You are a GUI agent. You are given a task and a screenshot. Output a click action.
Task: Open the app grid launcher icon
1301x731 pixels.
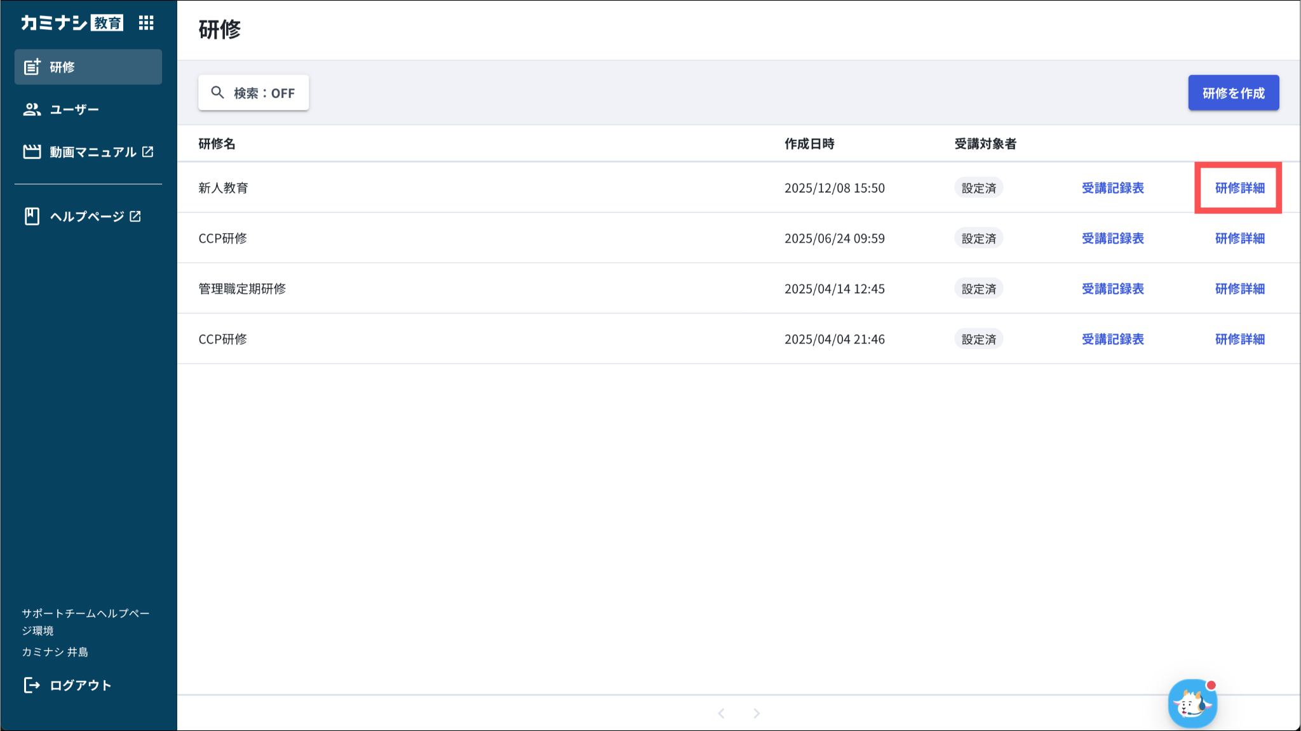pyautogui.click(x=146, y=23)
